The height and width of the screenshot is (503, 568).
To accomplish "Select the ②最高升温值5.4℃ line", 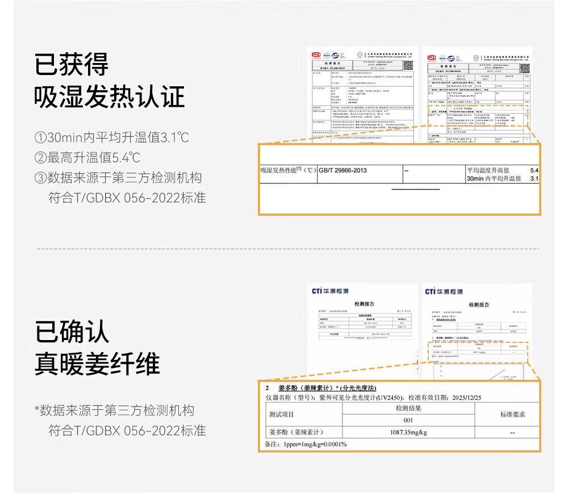I will tap(87, 157).
